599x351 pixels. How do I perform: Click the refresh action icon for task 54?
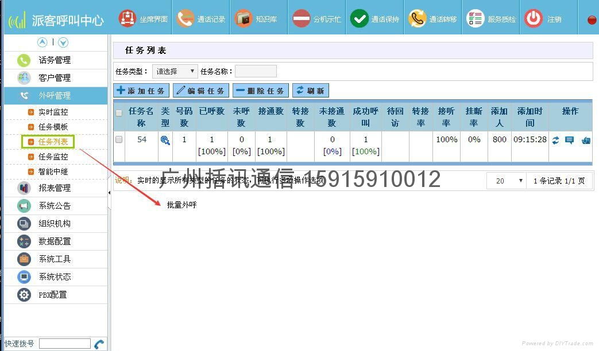click(x=555, y=141)
